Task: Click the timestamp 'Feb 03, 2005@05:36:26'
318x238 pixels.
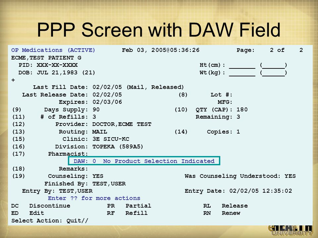Action: pyautogui.click(x=161, y=50)
